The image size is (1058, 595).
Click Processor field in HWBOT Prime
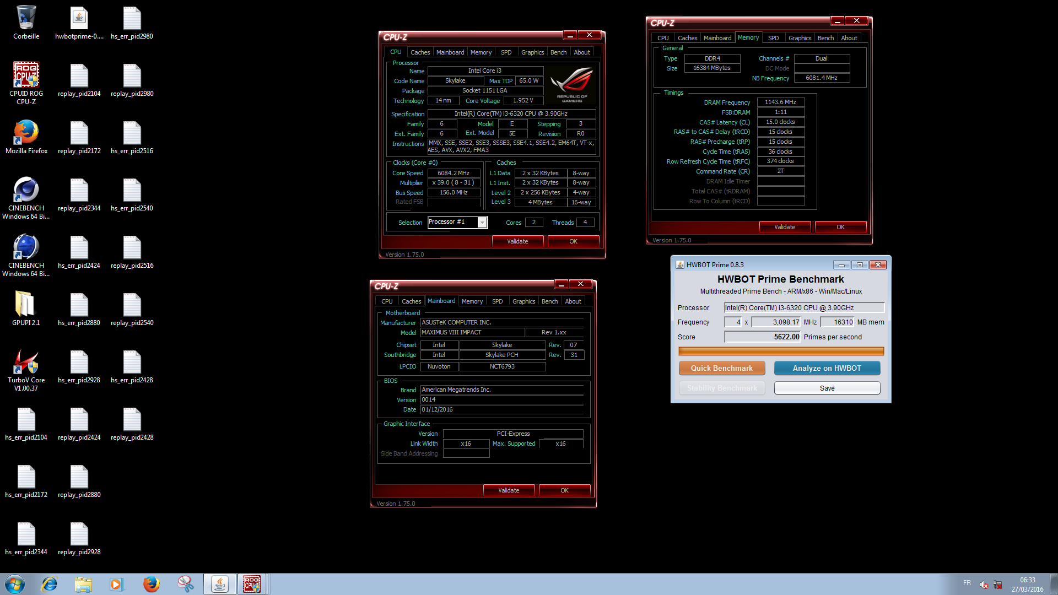tap(804, 308)
